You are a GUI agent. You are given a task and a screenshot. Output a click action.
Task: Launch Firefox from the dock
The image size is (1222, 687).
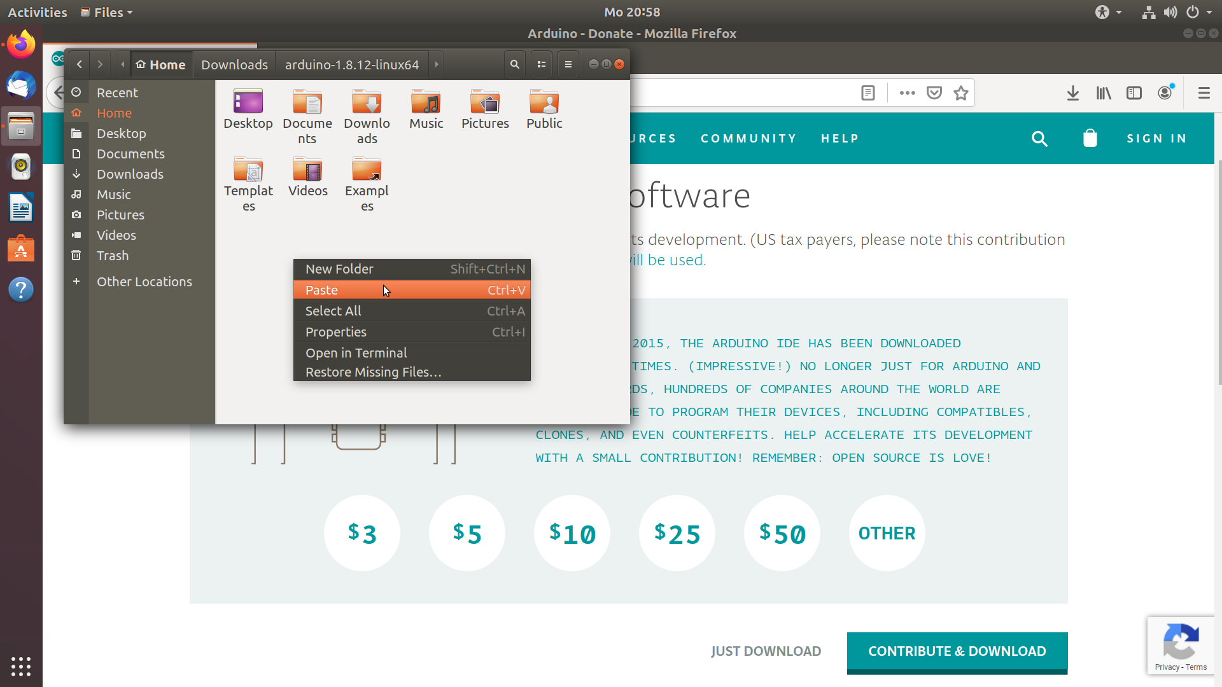[x=21, y=45]
